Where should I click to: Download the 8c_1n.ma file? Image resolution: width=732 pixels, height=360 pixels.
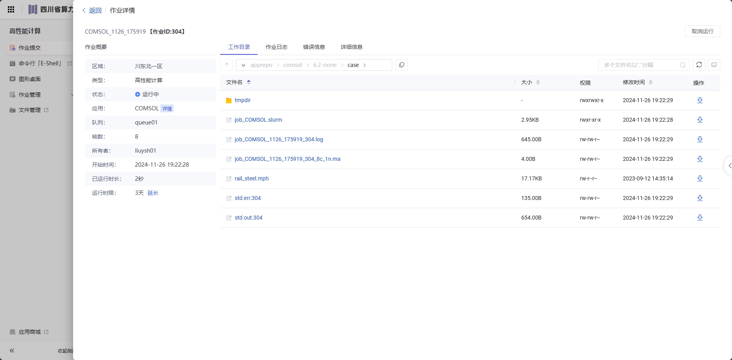click(x=700, y=159)
